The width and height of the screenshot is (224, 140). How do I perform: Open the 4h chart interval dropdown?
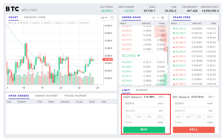click(x=104, y=18)
